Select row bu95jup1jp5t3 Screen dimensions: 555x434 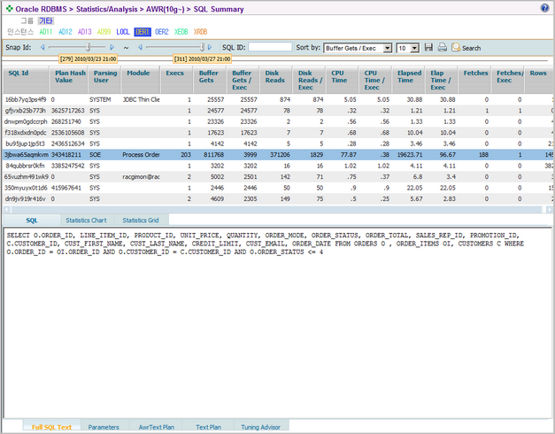pos(278,143)
